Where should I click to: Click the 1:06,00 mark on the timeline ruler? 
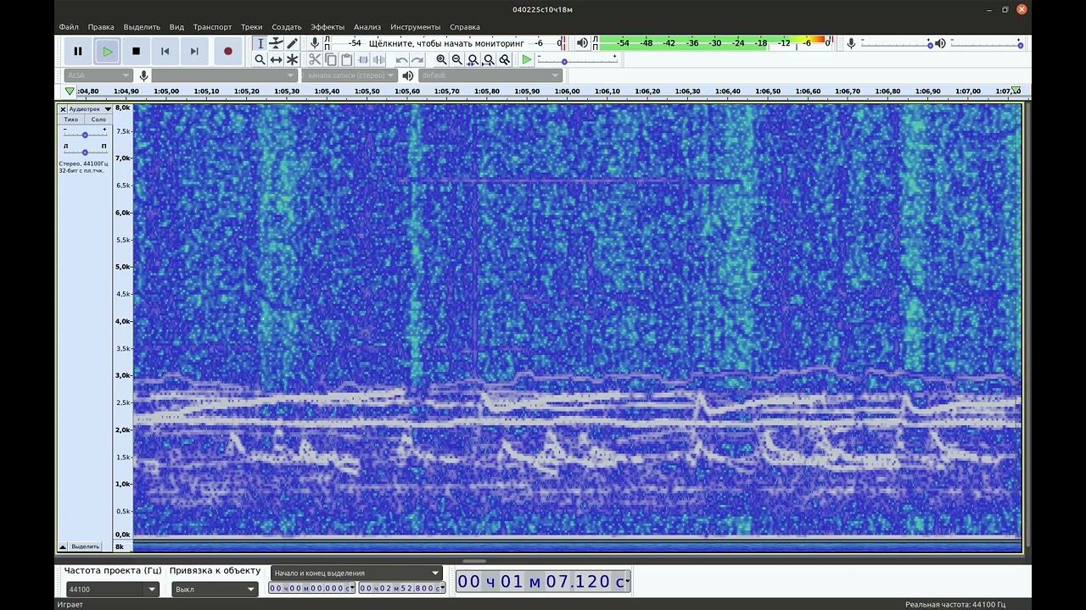[x=567, y=91]
